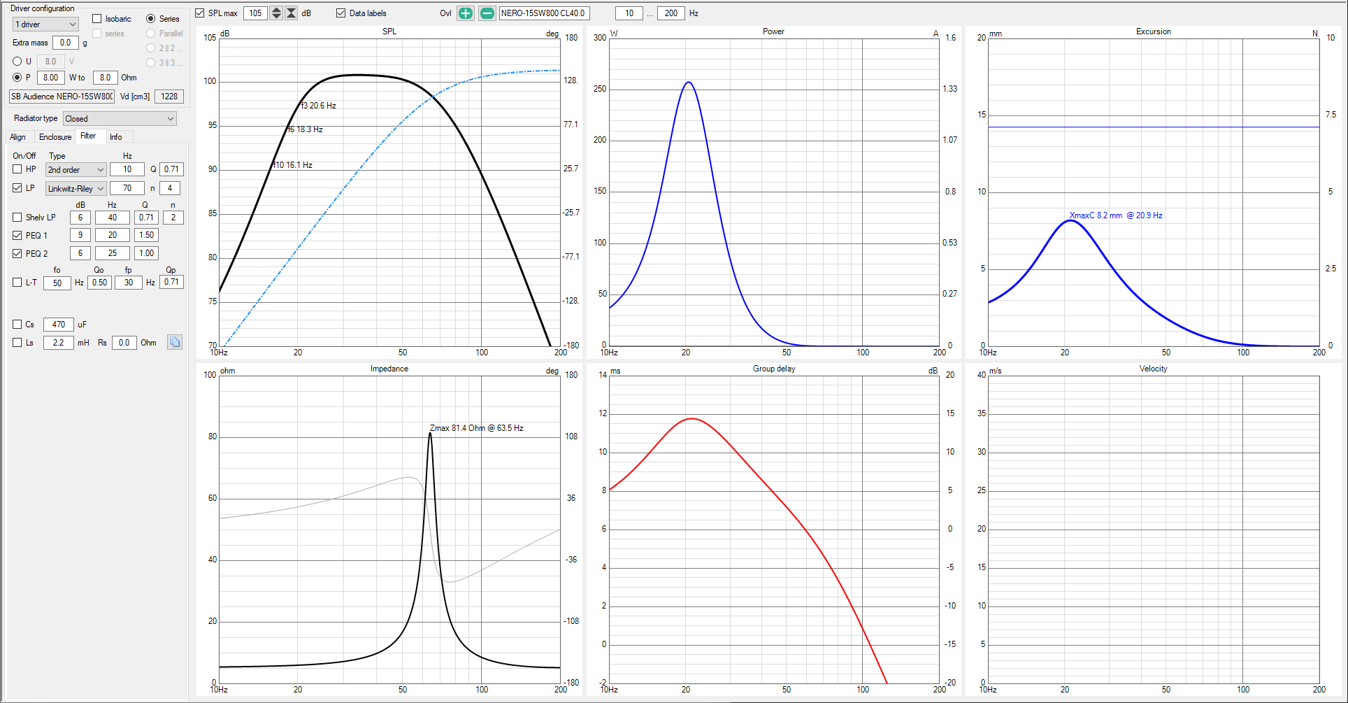Edit the upper frequency limit 200 field

click(x=671, y=13)
